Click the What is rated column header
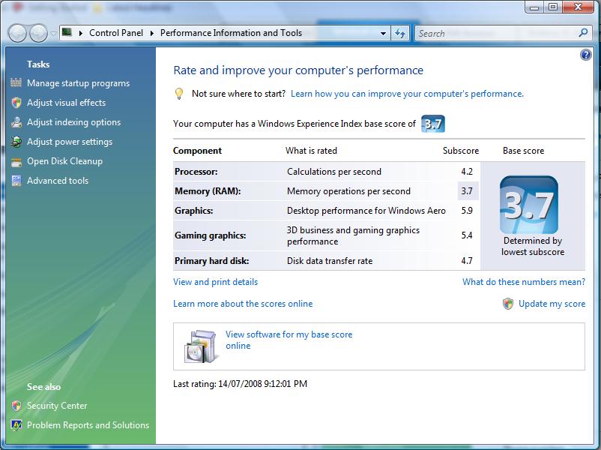Screen dimensions: 601x450 click(x=311, y=151)
